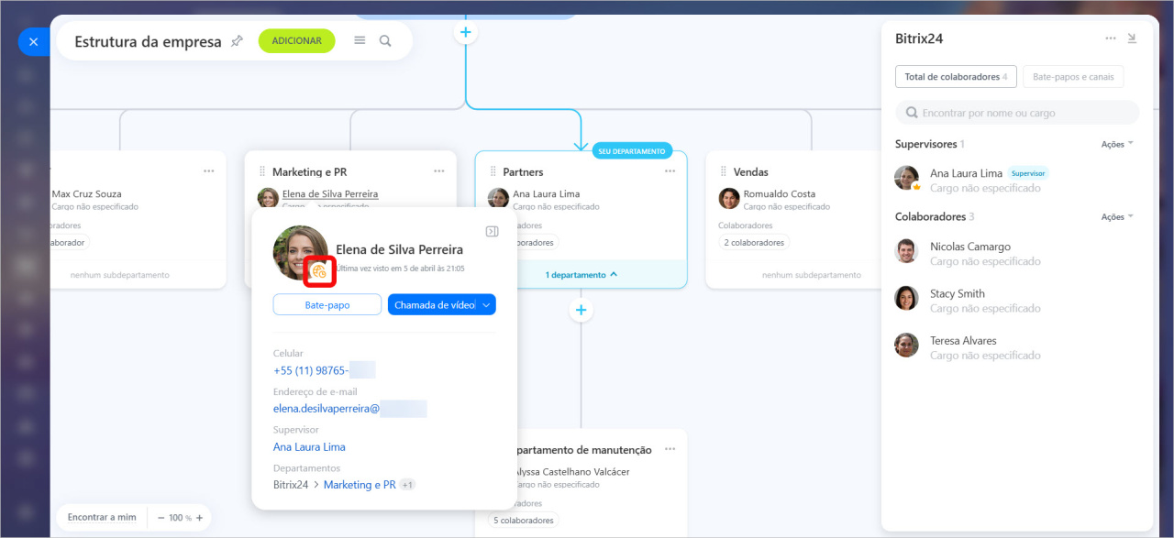This screenshot has height=538, width=1174.
Task: Switch to Bate-papos e canais tab
Action: click(x=1072, y=77)
